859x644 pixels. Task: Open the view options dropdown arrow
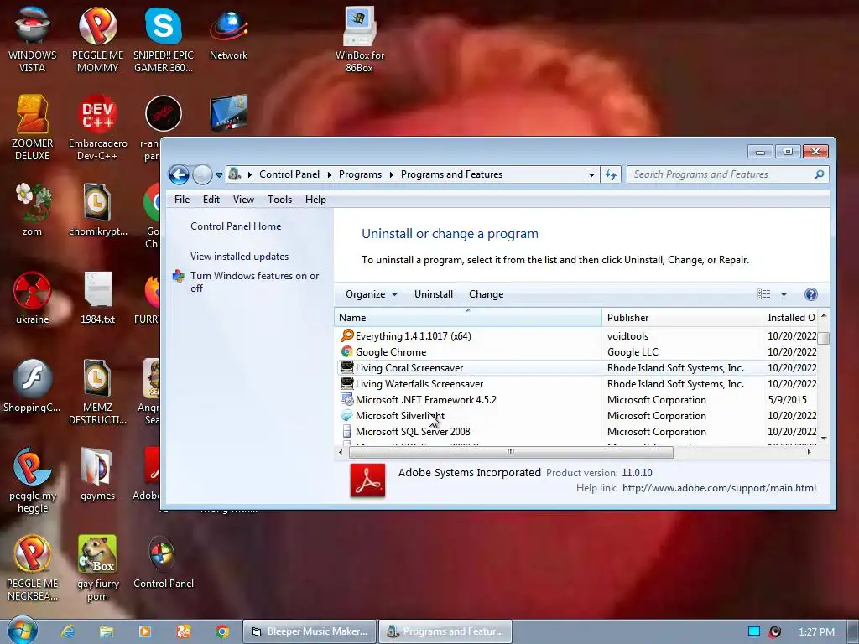[784, 294]
